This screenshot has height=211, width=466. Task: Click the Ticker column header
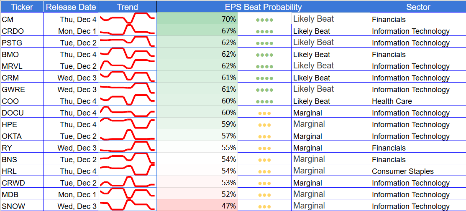[x=22, y=6]
